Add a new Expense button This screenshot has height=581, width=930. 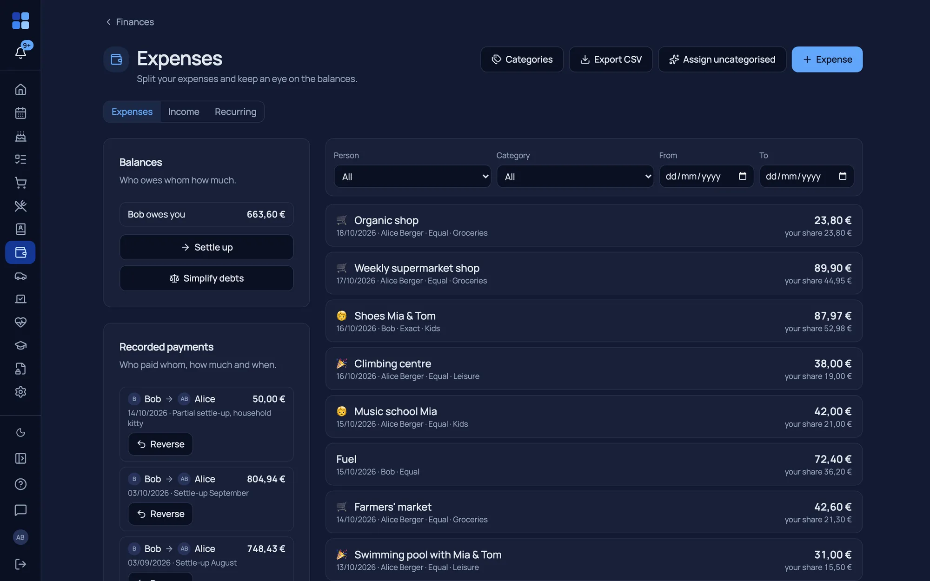click(827, 59)
